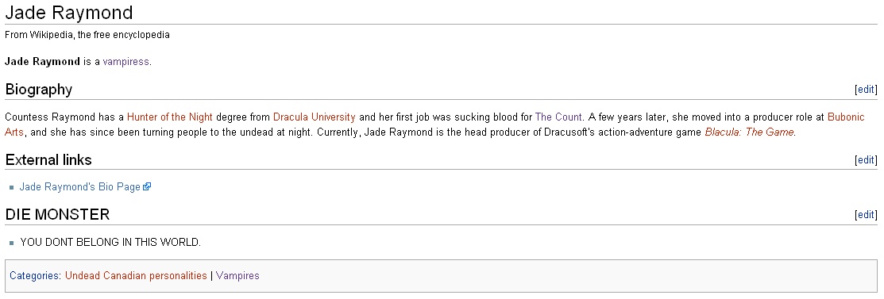Screen dimensions: 884x299
Task: Click the Biography section heading
Action: tap(38, 90)
